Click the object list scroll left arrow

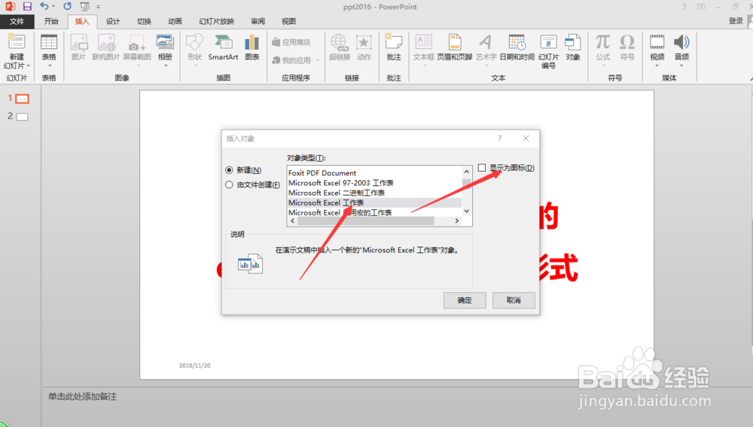point(292,221)
